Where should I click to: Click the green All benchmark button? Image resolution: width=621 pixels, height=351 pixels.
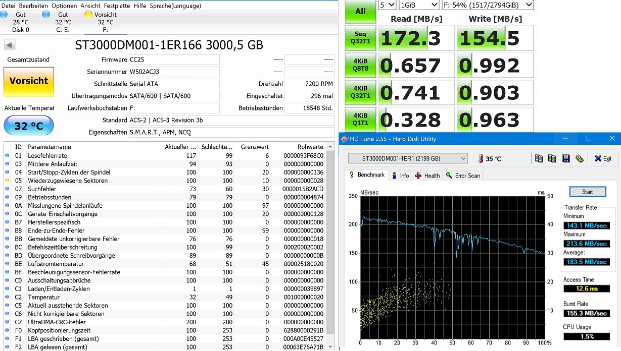pyautogui.click(x=360, y=11)
